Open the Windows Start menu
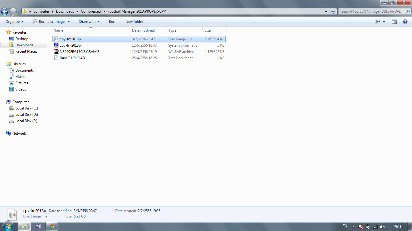 point(8,226)
